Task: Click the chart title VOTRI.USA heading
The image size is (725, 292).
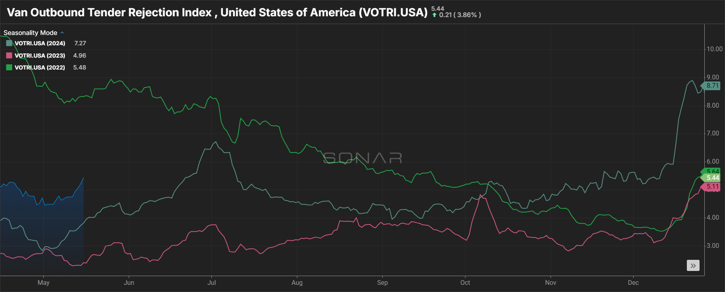Action: 217,12
